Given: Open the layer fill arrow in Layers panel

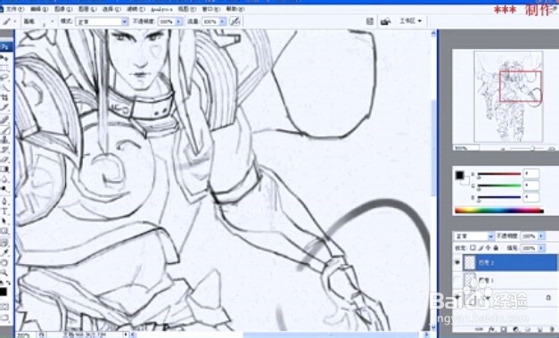Looking at the screenshot, I should point(541,247).
